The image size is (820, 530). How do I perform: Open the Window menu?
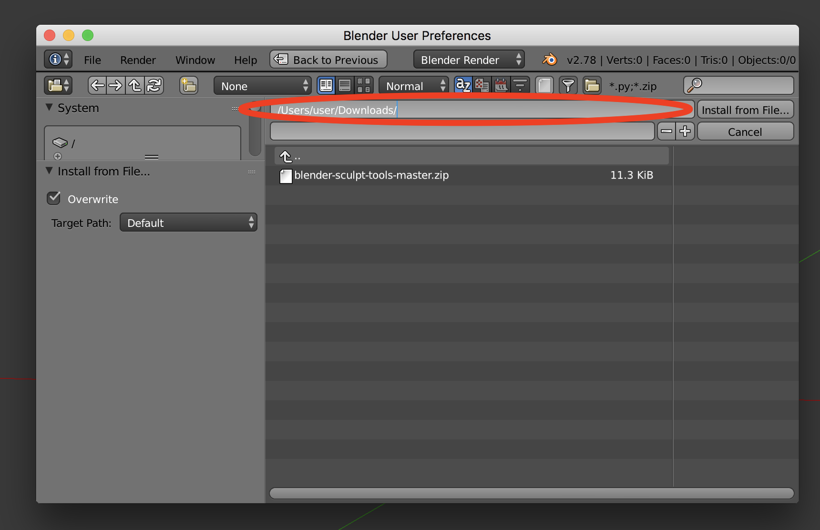click(195, 60)
